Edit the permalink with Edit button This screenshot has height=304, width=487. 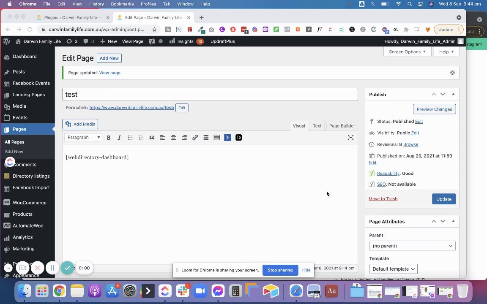[182, 108]
